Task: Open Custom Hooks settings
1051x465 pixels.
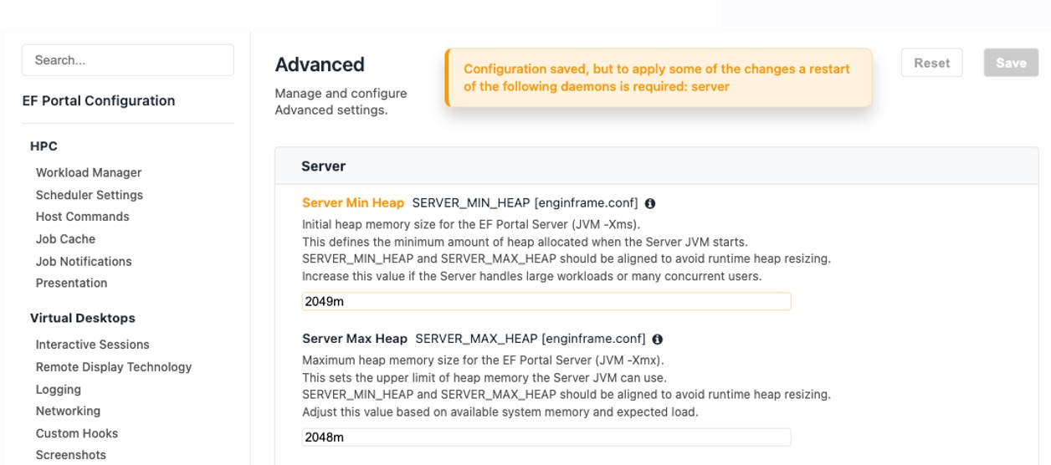Action: click(77, 433)
